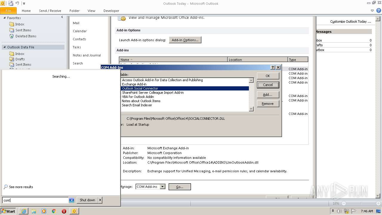Open the File tab
Viewport: 382px width, 215px height.
[8, 10]
